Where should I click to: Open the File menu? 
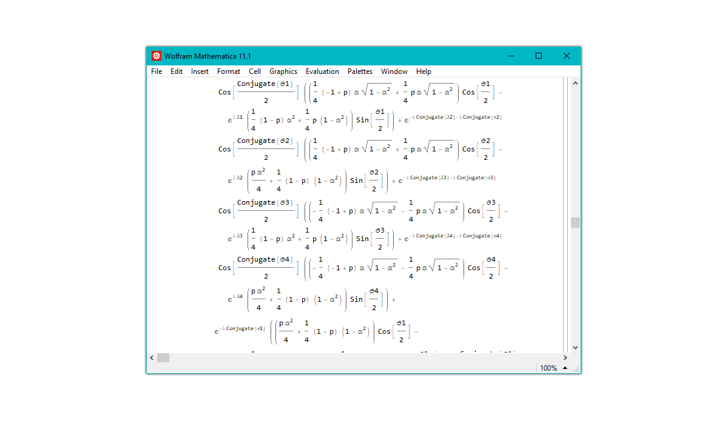click(x=157, y=71)
